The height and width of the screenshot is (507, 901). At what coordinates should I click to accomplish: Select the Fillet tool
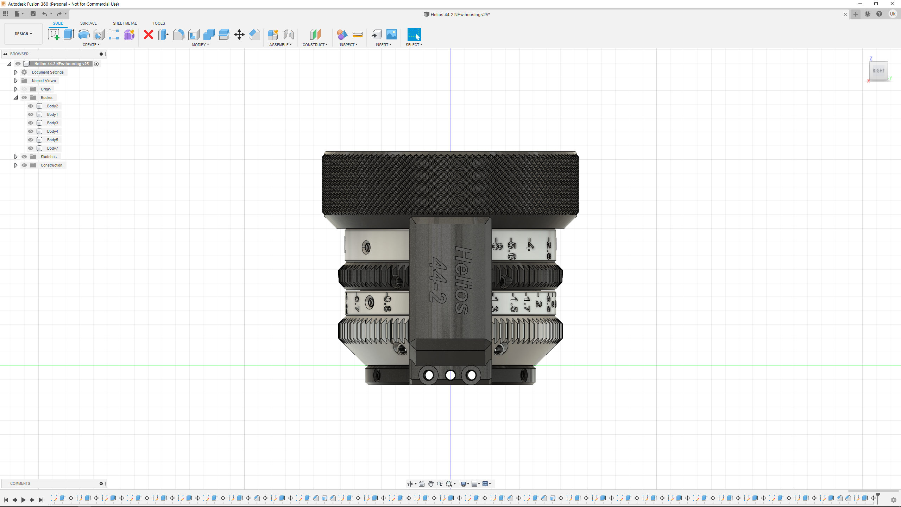point(178,35)
